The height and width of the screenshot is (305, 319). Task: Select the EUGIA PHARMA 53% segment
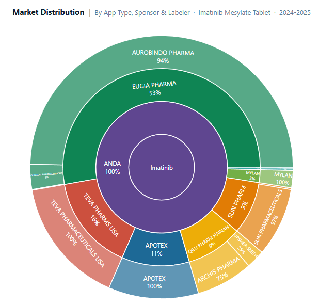pyautogui.click(x=155, y=89)
